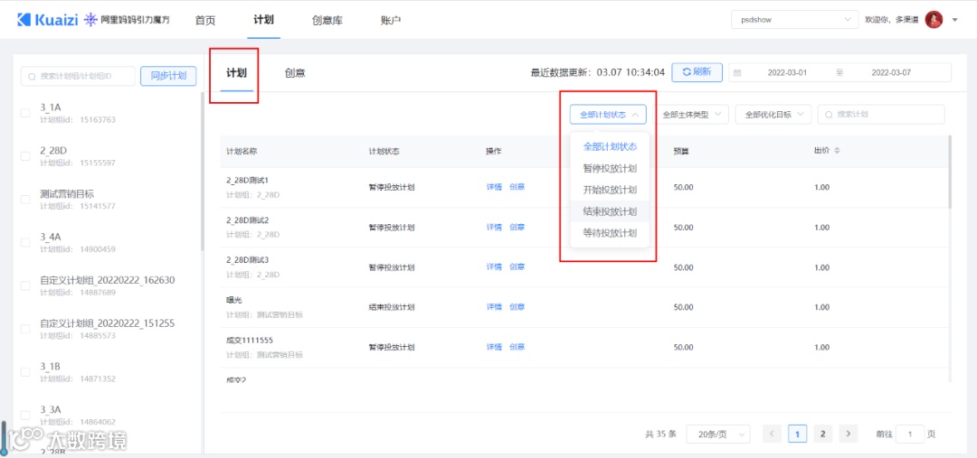
Task: Check the 3_4A plan group checkbox
Action: [25, 243]
